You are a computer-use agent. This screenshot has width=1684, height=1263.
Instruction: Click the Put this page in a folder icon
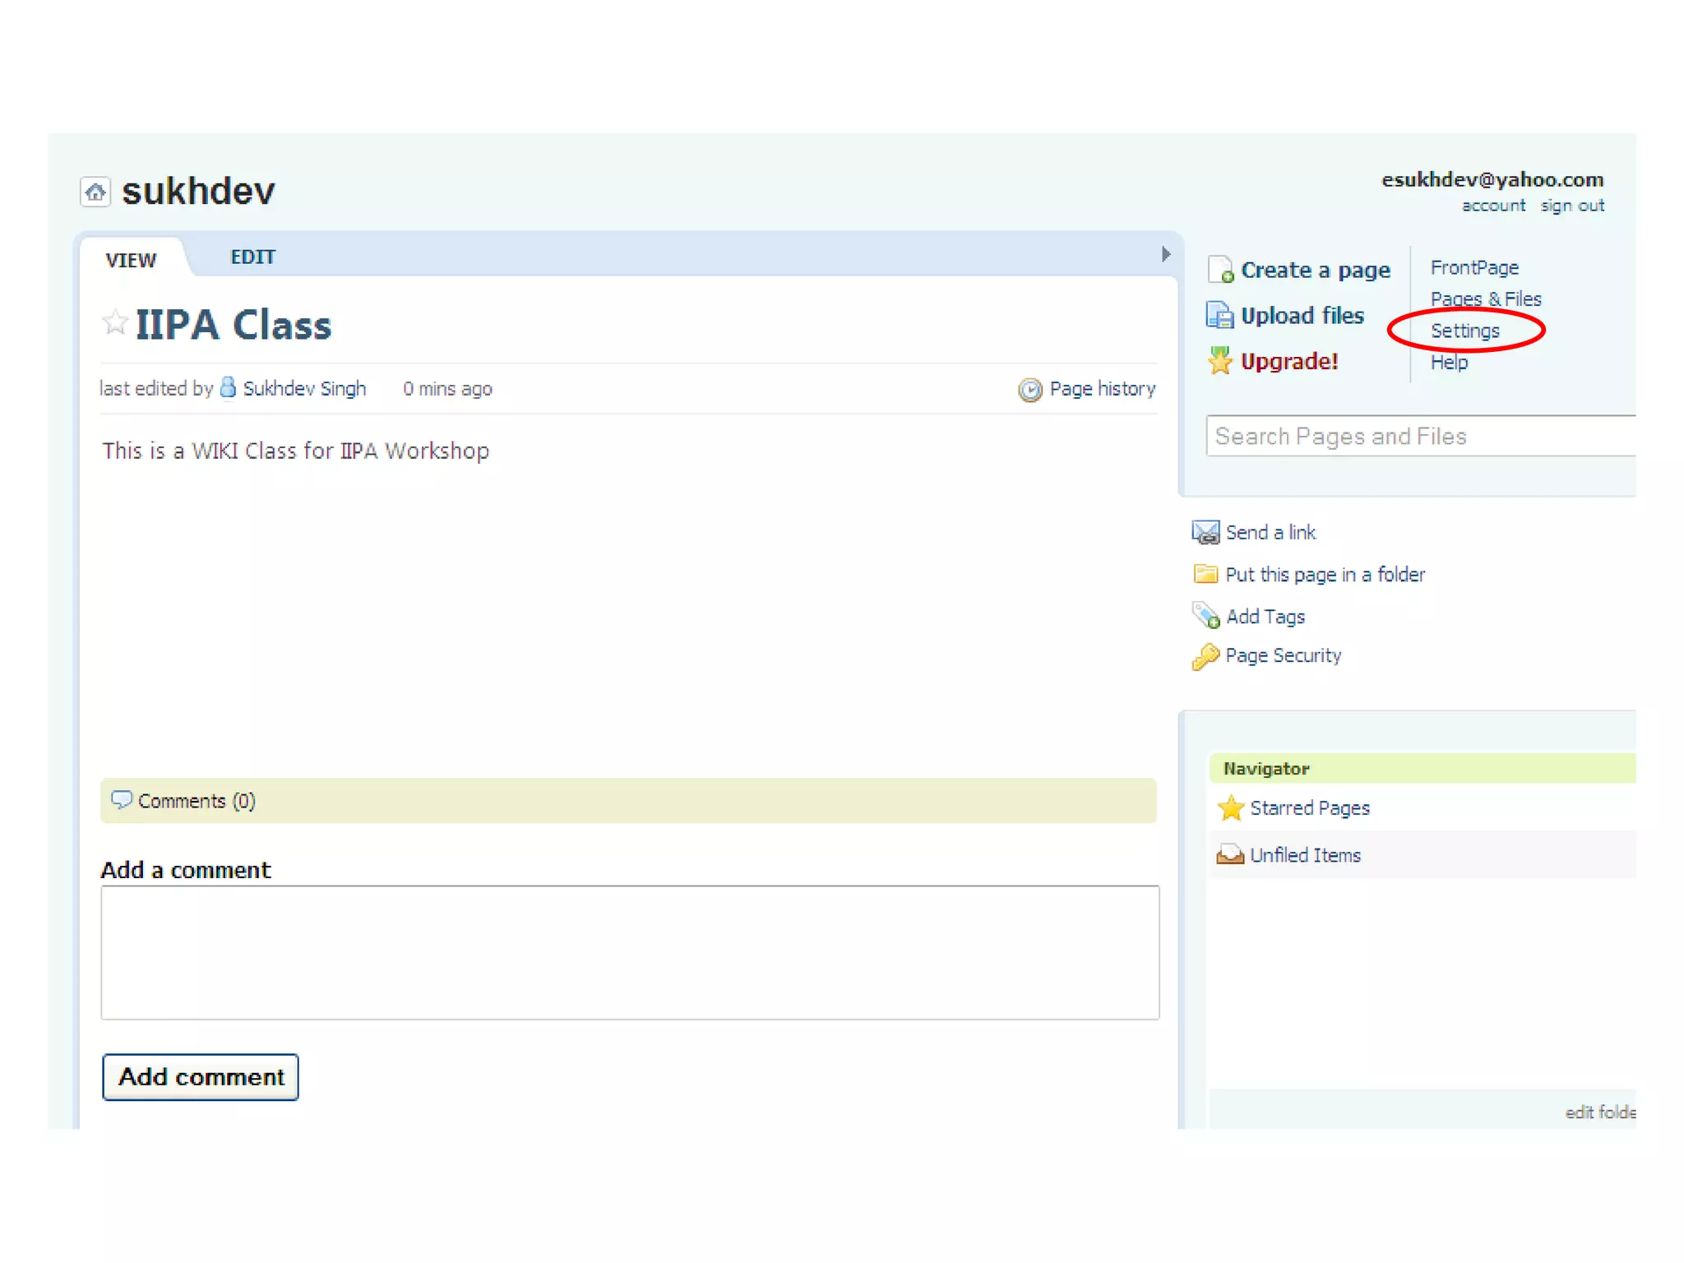click(x=1205, y=574)
